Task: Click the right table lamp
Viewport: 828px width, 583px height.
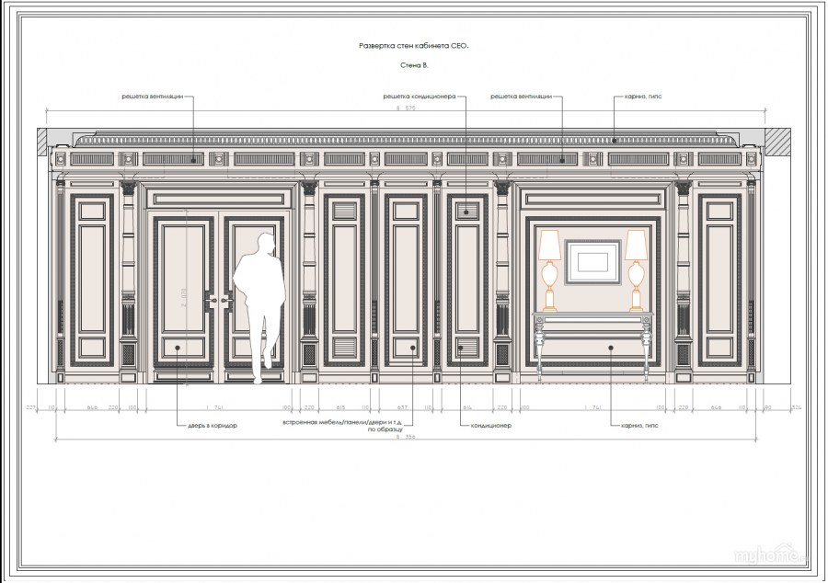Action: (636, 269)
